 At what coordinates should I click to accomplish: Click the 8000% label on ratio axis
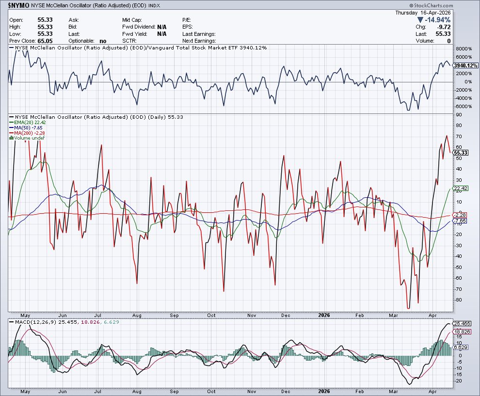tap(464, 49)
